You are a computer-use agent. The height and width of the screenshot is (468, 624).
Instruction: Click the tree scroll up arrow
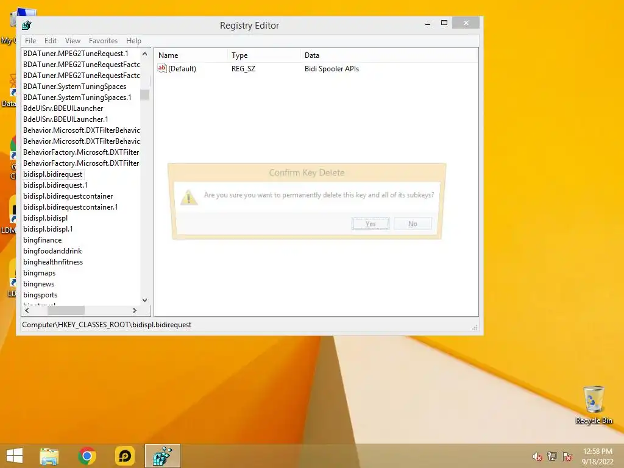point(145,54)
